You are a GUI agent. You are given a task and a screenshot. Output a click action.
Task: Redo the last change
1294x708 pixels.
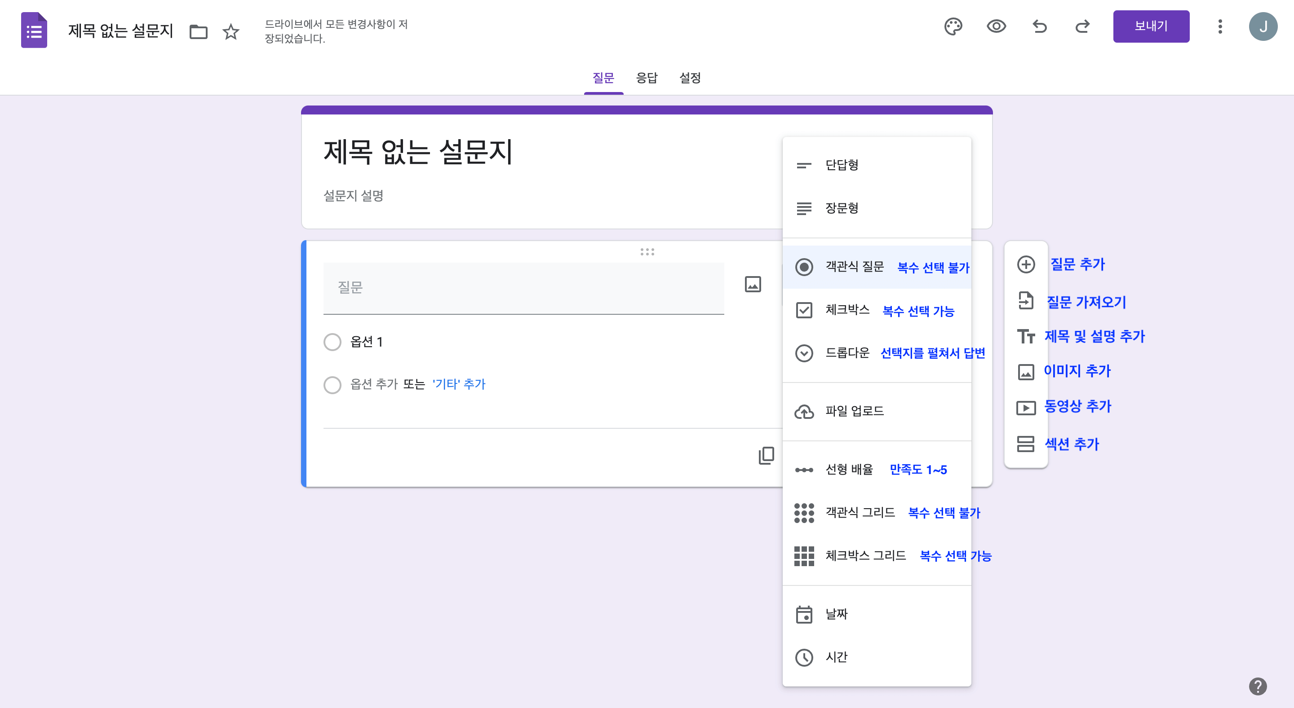[1083, 27]
